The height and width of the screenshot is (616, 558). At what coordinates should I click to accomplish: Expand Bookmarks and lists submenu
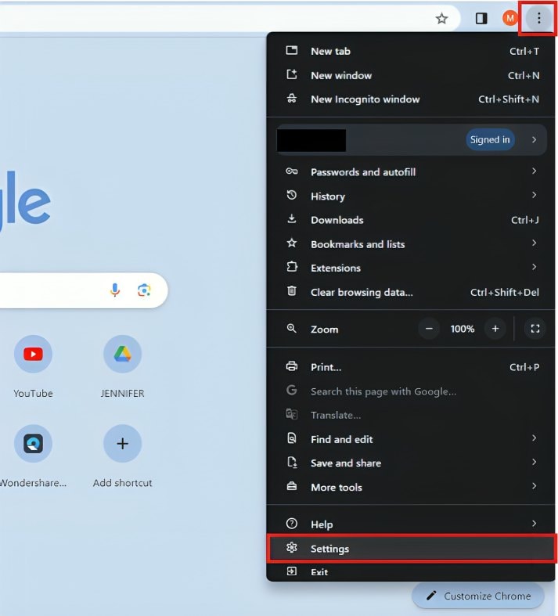tap(534, 243)
